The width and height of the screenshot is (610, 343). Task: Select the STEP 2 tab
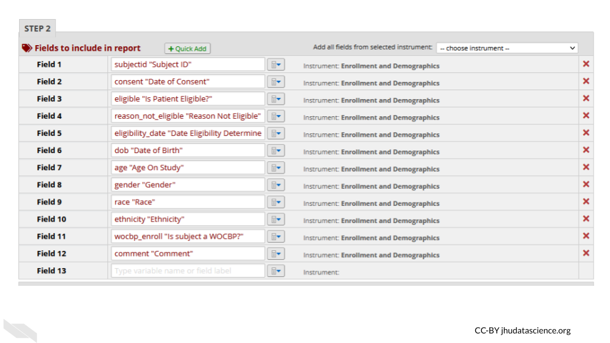[37, 29]
